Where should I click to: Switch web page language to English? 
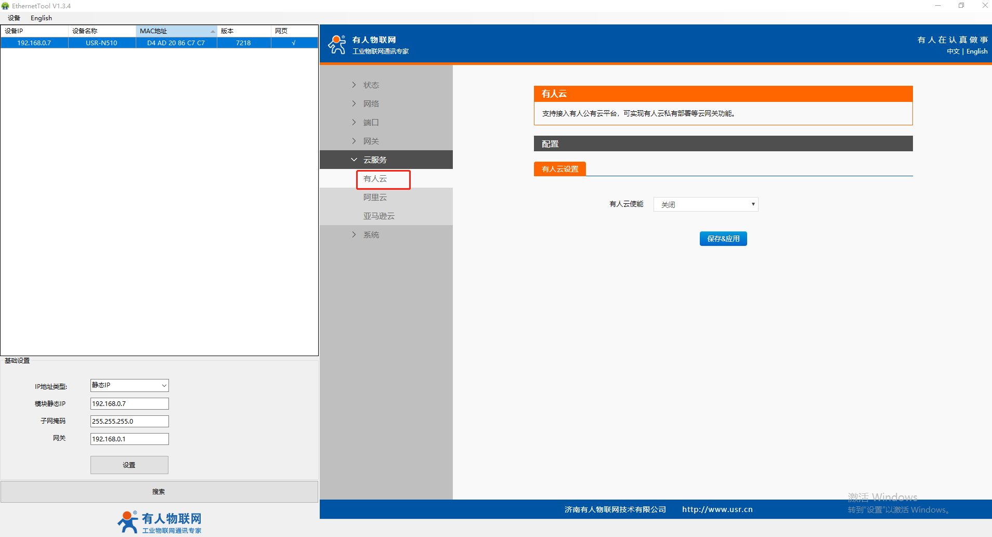tap(976, 51)
